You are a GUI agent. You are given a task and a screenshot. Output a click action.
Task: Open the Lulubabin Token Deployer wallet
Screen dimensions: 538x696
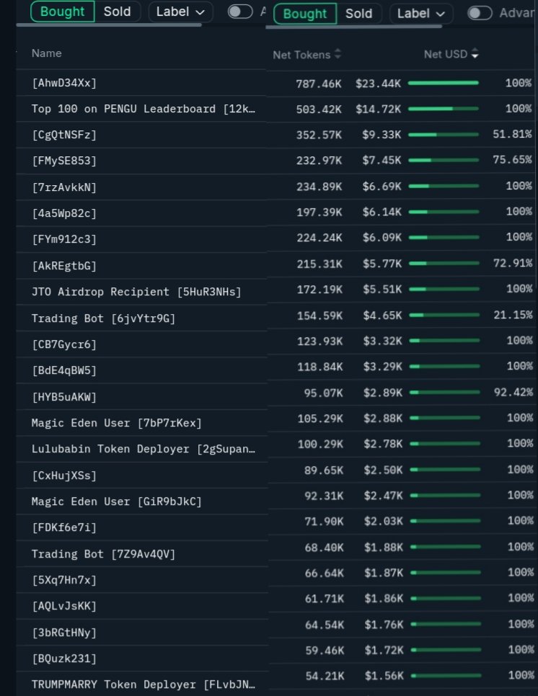pyautogui.click(x=143, y=449)
